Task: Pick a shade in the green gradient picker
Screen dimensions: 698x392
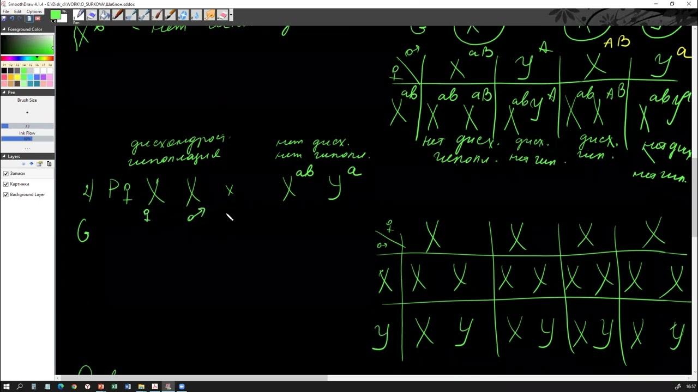Action: 27,44
